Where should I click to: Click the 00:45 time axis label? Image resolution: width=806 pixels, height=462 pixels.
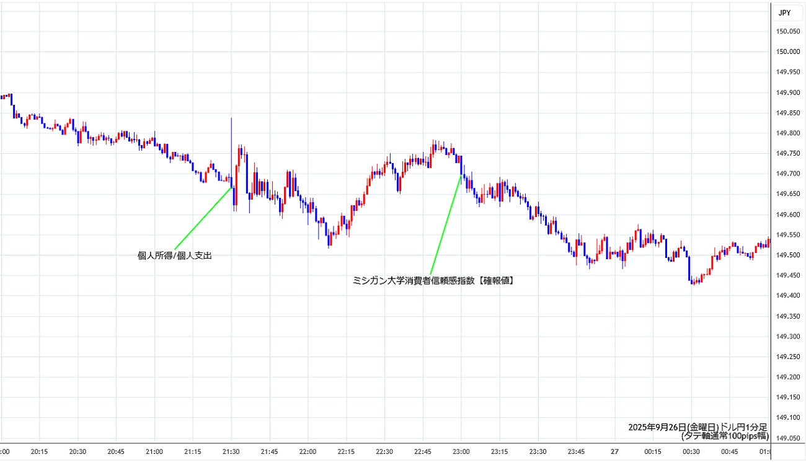click(x=731, y=453)
